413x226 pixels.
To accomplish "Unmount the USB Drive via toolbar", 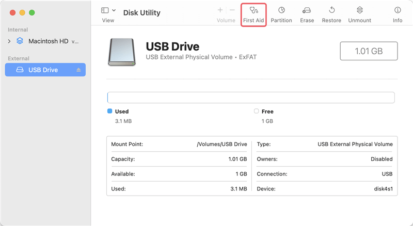I will point(359,14).
